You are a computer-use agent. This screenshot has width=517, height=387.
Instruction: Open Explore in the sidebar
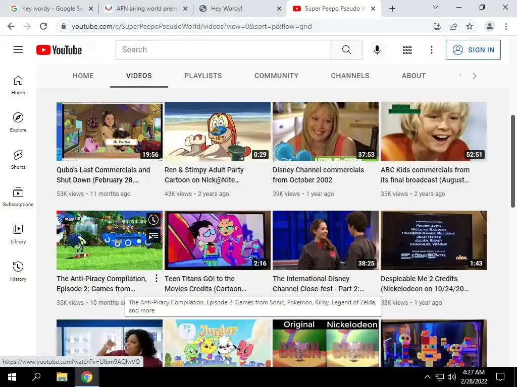[x=18, y=122]
